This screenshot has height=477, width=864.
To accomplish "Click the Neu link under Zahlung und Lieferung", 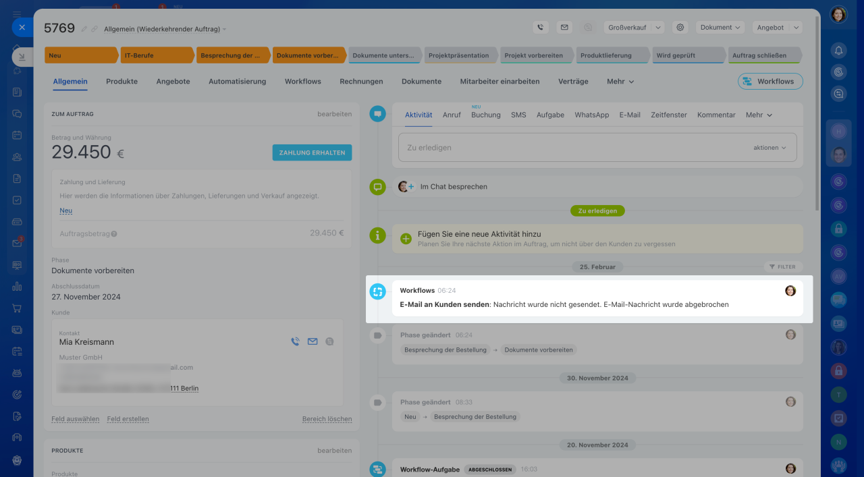I will click(65, 211).
